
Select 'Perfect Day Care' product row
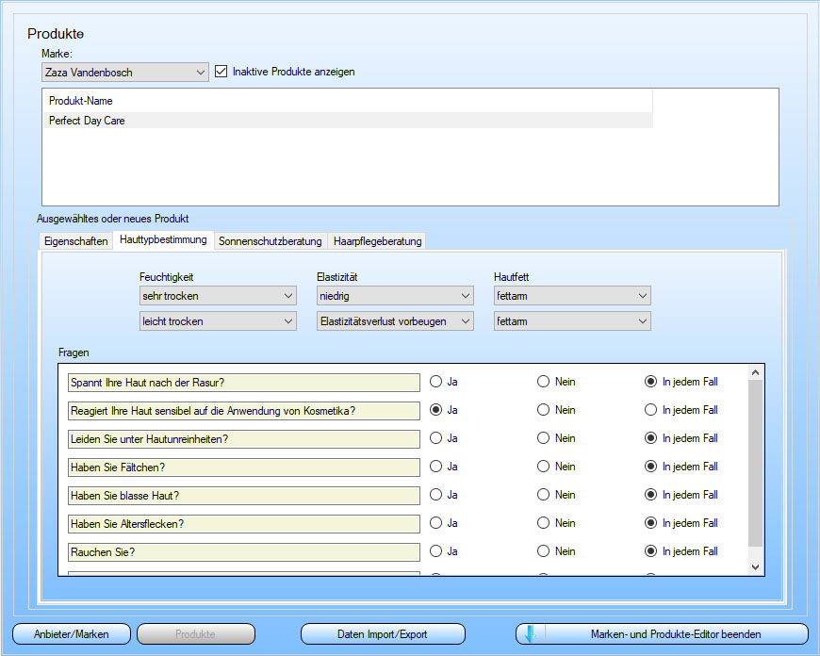point(87,121)
